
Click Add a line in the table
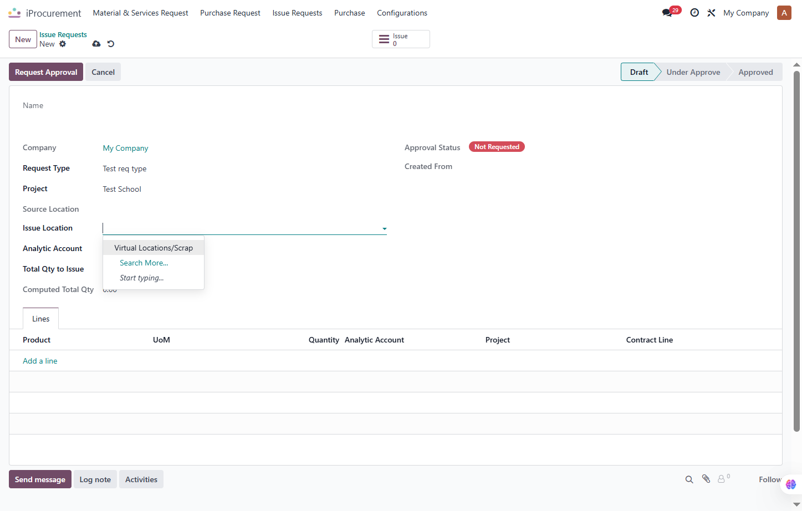coord(40,361)
